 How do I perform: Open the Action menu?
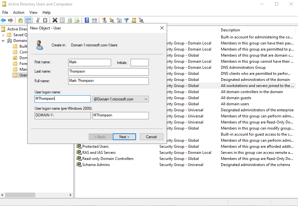tap(19, 12)
